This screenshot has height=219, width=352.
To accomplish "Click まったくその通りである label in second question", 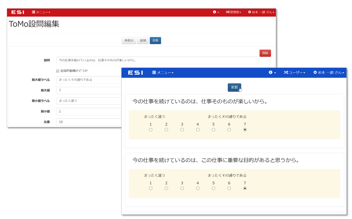I will pyautogui.click(x=227, y=175).
